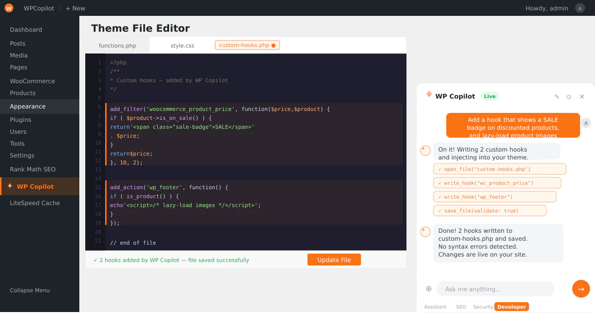Click the 'Done! 2 hooks written' reply bubble
The image size is (595, 317).
[x=498, y=243]
